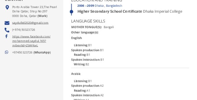Click the phone handset icon

(x=7, y=30)
